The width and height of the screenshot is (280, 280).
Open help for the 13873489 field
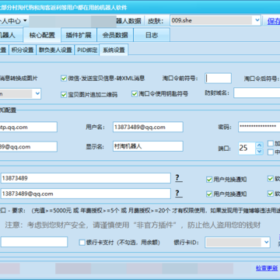(179, 178)
